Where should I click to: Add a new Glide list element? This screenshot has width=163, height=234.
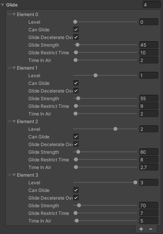click(141, 229)
